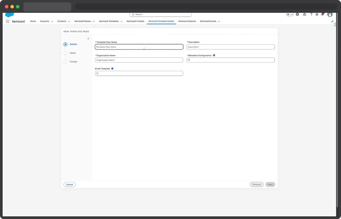Select the Google step radio
The image size is (341, 219).
pyautogui.click(x=65, y=62)
